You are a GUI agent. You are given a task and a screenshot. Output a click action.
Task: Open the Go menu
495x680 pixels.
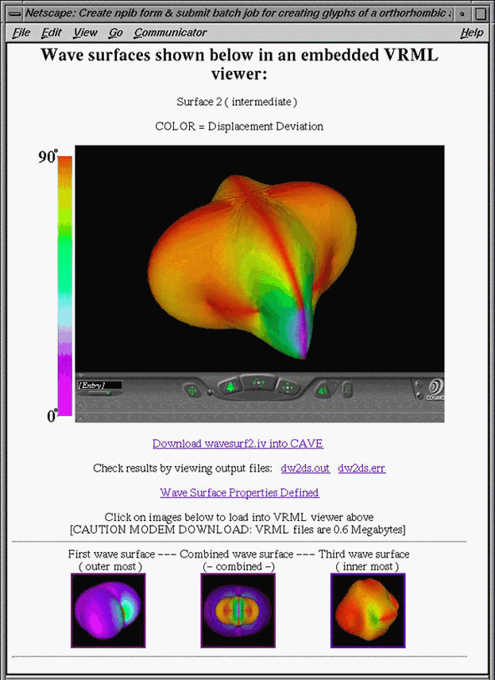click(x=116, y=33)
